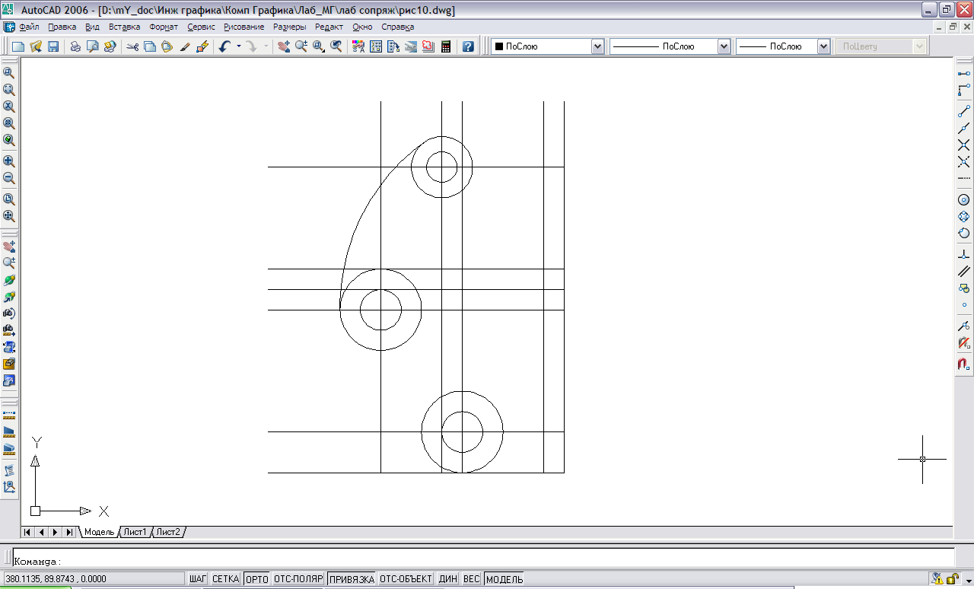Open the Размеры menu
The width and height of the screenshot is (974, 589).
click(289, 27)
